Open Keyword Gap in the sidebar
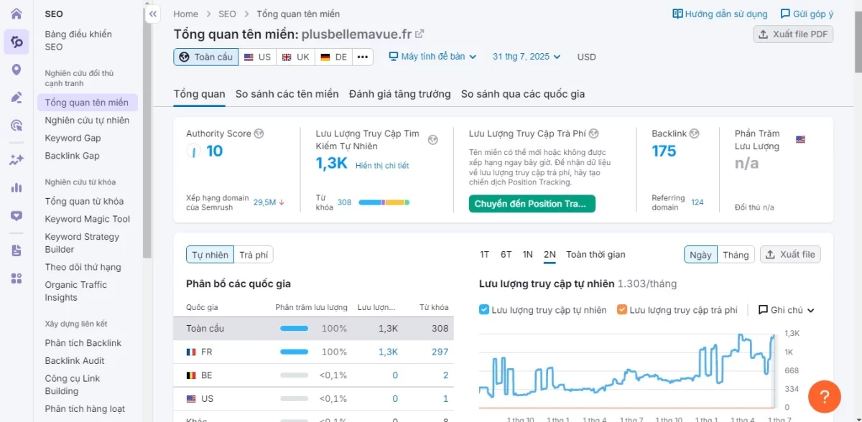 pyautogui.click(x=73, y=138)
